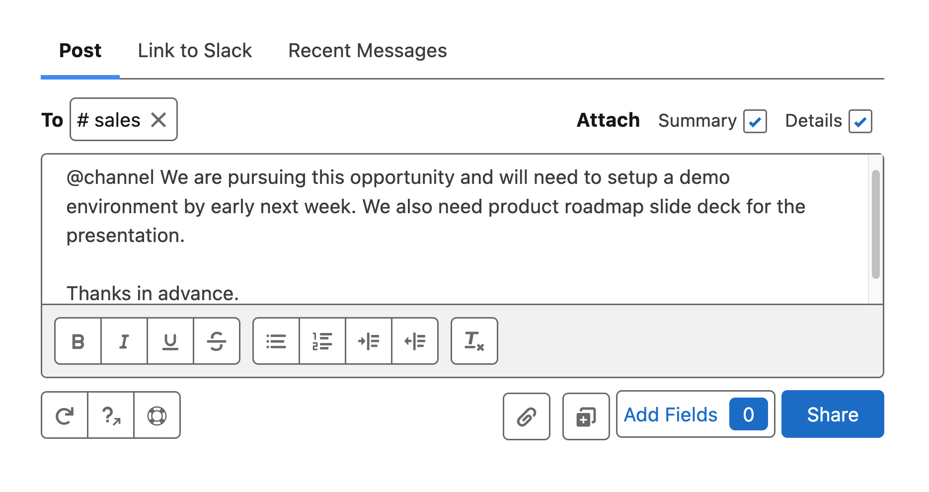This screenshot has width=929, height=492.
Task: Open the Recent Messages tab
Action: click(368, 51)
